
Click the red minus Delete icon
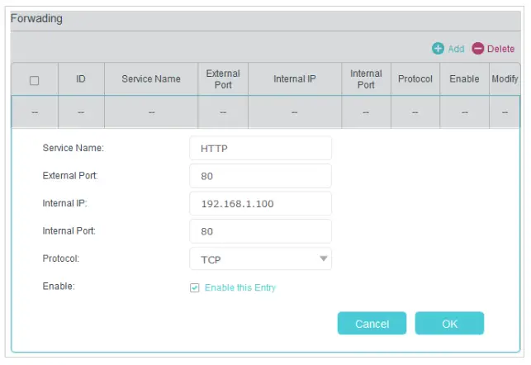pyautogui.click(x=477, y=49)
